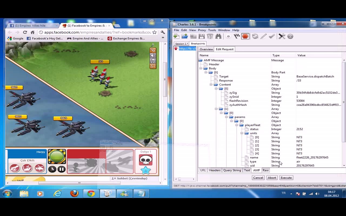The height and width of the screenshot is (216, 346).
Task: Switch to the Raw tab
Action: (x=266, y=170)
